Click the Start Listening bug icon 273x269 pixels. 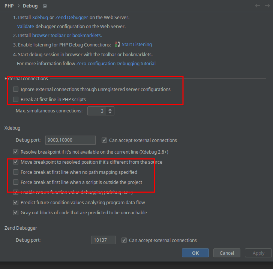tap(117, 45)
